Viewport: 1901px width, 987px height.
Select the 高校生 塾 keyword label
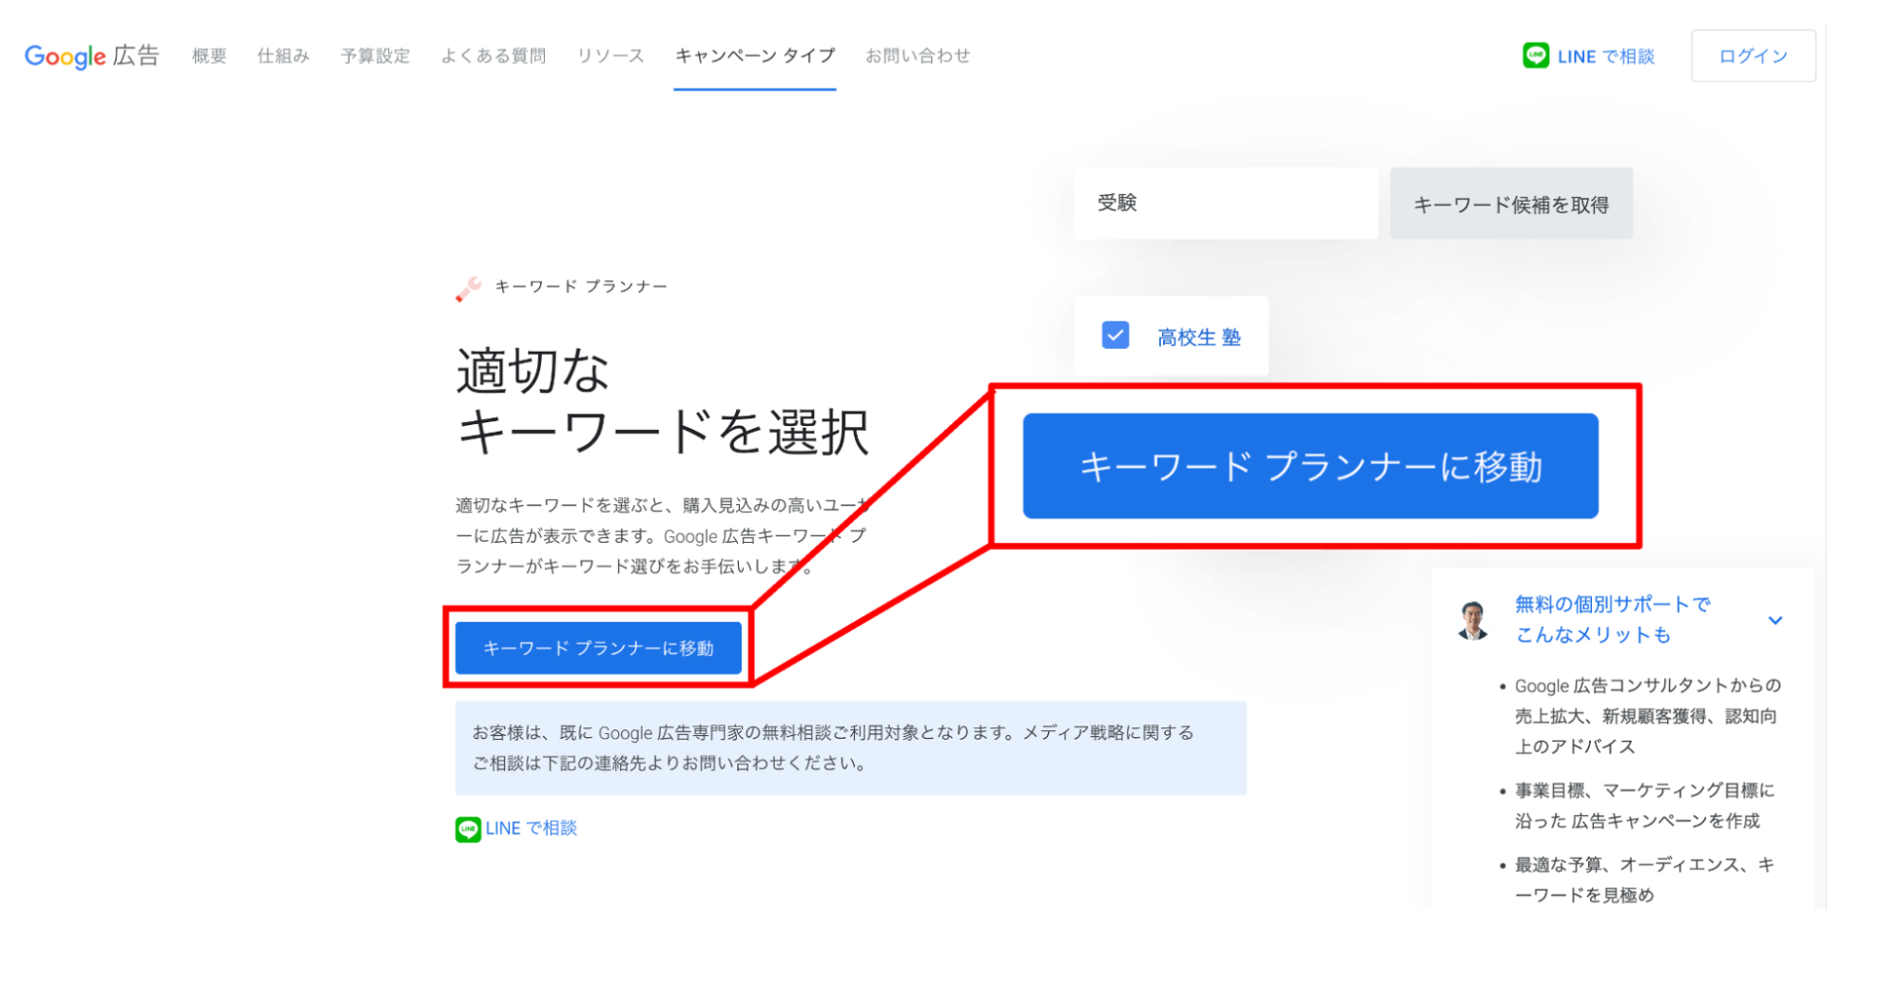click(1198, 337)
